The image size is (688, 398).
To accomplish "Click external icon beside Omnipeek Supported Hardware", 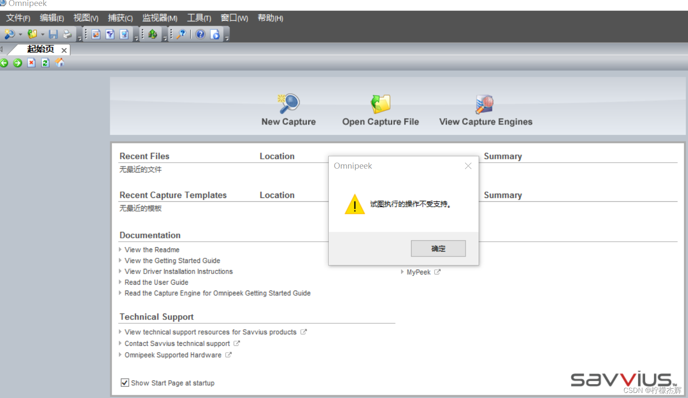I will pos(228,355).
